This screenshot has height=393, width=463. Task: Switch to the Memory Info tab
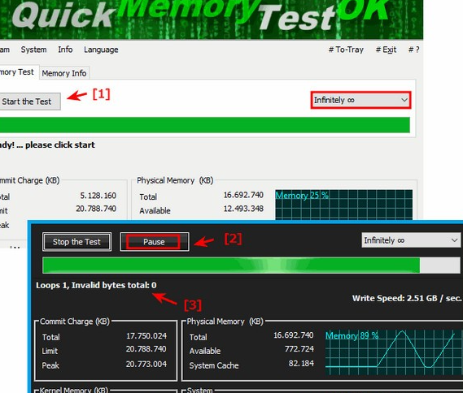(64, 73)
